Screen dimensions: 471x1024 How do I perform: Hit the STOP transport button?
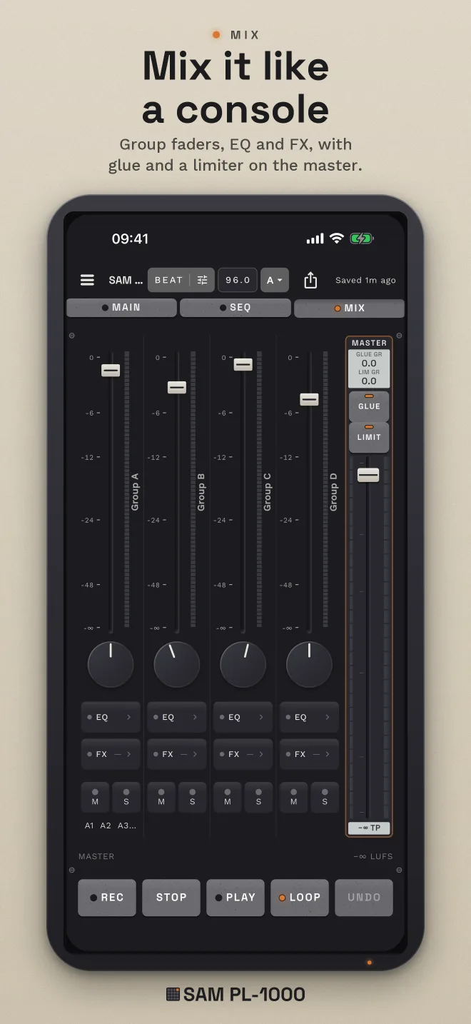pyautogui.click(x=171, y=898)
